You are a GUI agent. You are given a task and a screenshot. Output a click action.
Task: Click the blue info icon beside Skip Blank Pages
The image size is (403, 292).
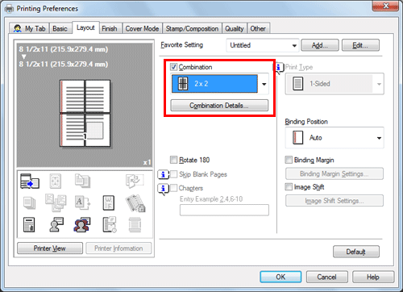pyautogui.click(x=163, y=175)
